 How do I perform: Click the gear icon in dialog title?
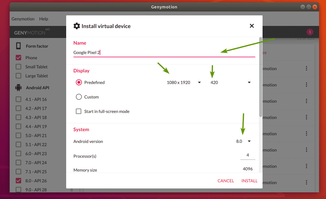(x=77, y=26)
